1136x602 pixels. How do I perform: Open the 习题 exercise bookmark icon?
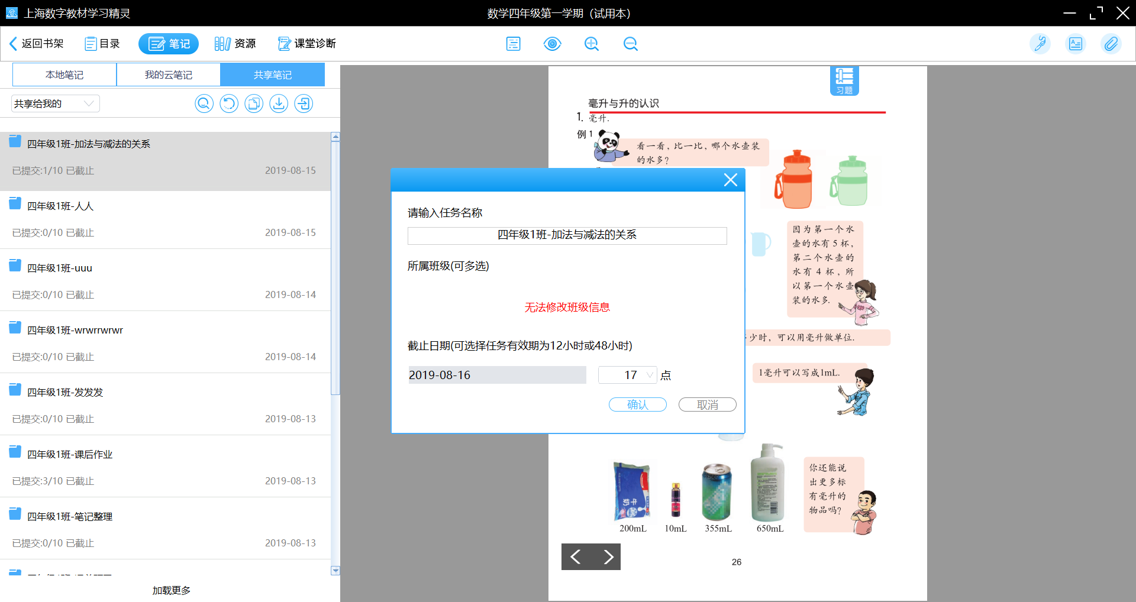coord(844,80)
